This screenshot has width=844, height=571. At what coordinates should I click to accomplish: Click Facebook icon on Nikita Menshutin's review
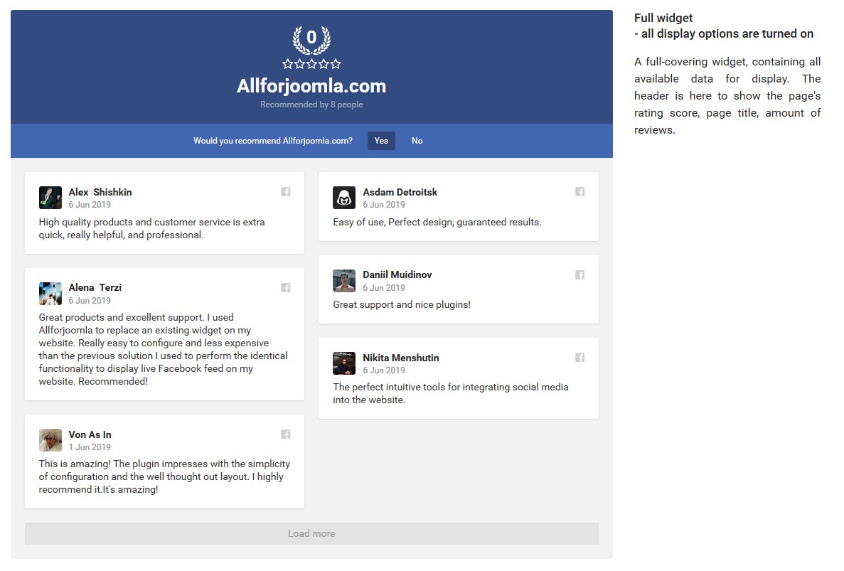click(x=579, y=358)
